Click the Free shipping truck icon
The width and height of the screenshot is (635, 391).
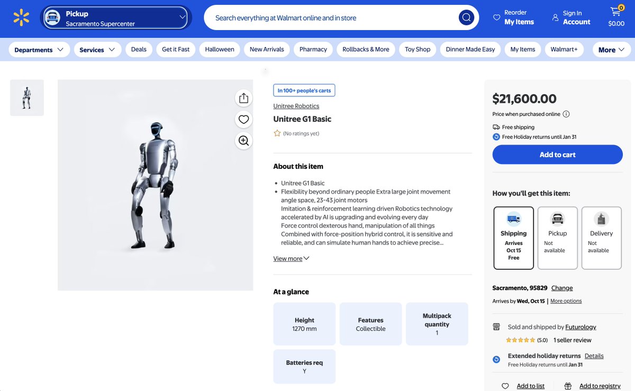point(496,127)
